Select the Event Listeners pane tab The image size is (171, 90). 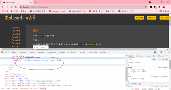click(x=158, y=56)
